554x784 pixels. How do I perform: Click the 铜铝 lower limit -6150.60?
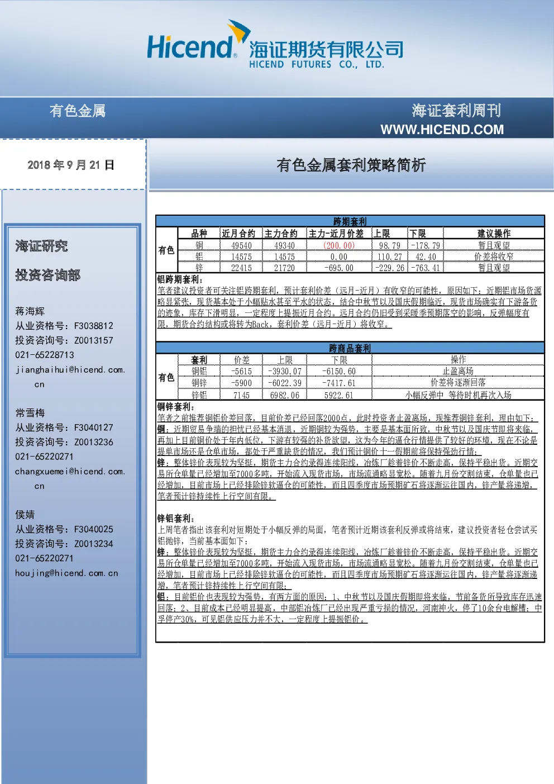point(339,371)
